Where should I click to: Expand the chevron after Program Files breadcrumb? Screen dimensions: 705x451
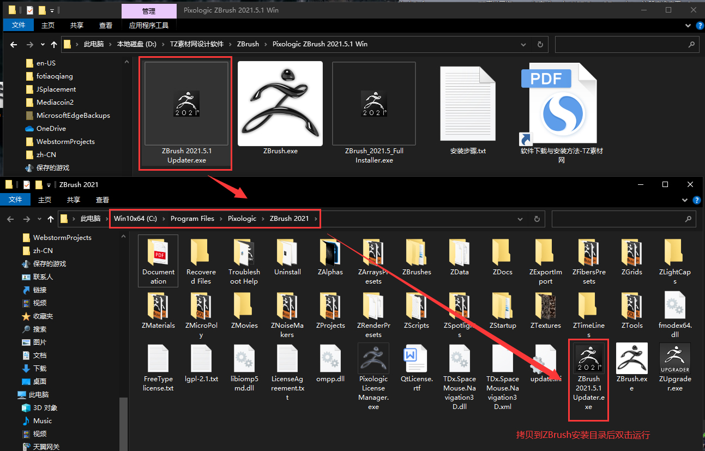tap(221, 219)
